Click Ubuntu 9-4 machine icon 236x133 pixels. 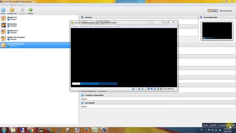3,18
